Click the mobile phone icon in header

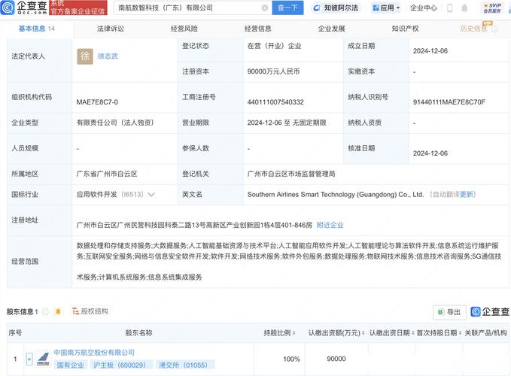click(x=449, y=8)
